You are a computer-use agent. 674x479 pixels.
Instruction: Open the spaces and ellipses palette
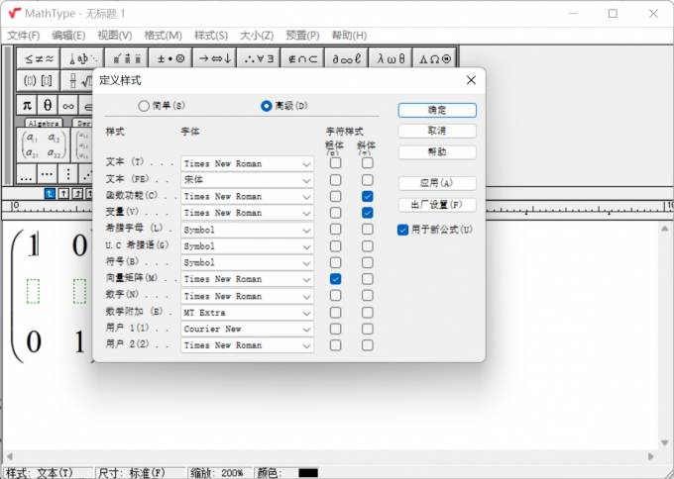point(82,58)
